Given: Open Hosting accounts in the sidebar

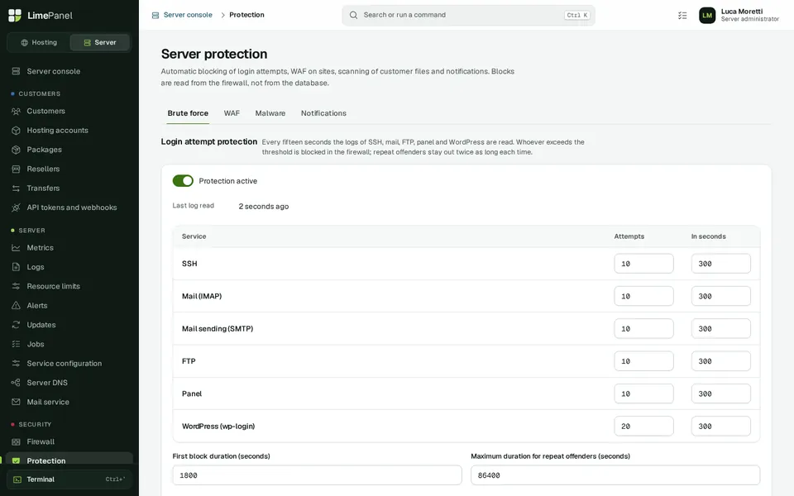Looking at the screenshot, I should (69, 130).
